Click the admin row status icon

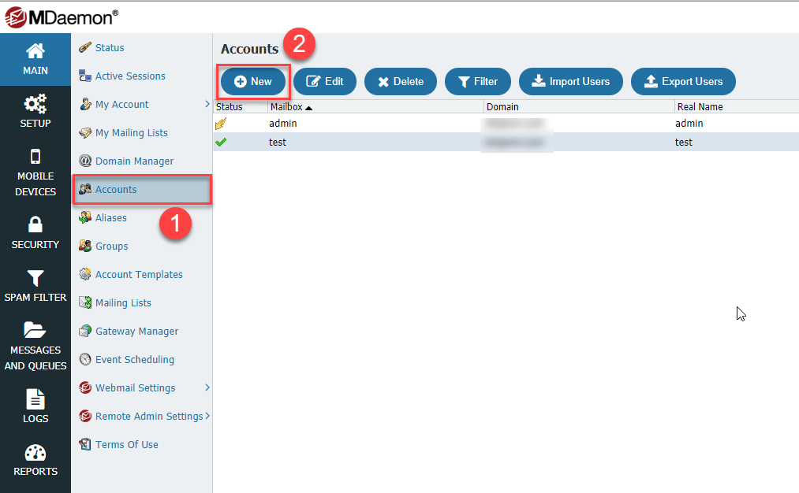[x=221, y=123]
